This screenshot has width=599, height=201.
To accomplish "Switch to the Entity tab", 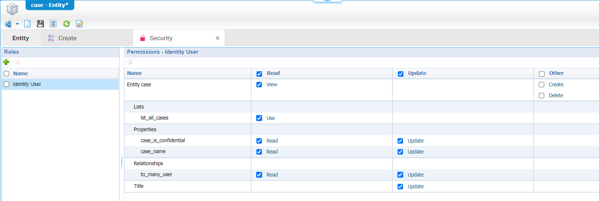I will 20,38.
